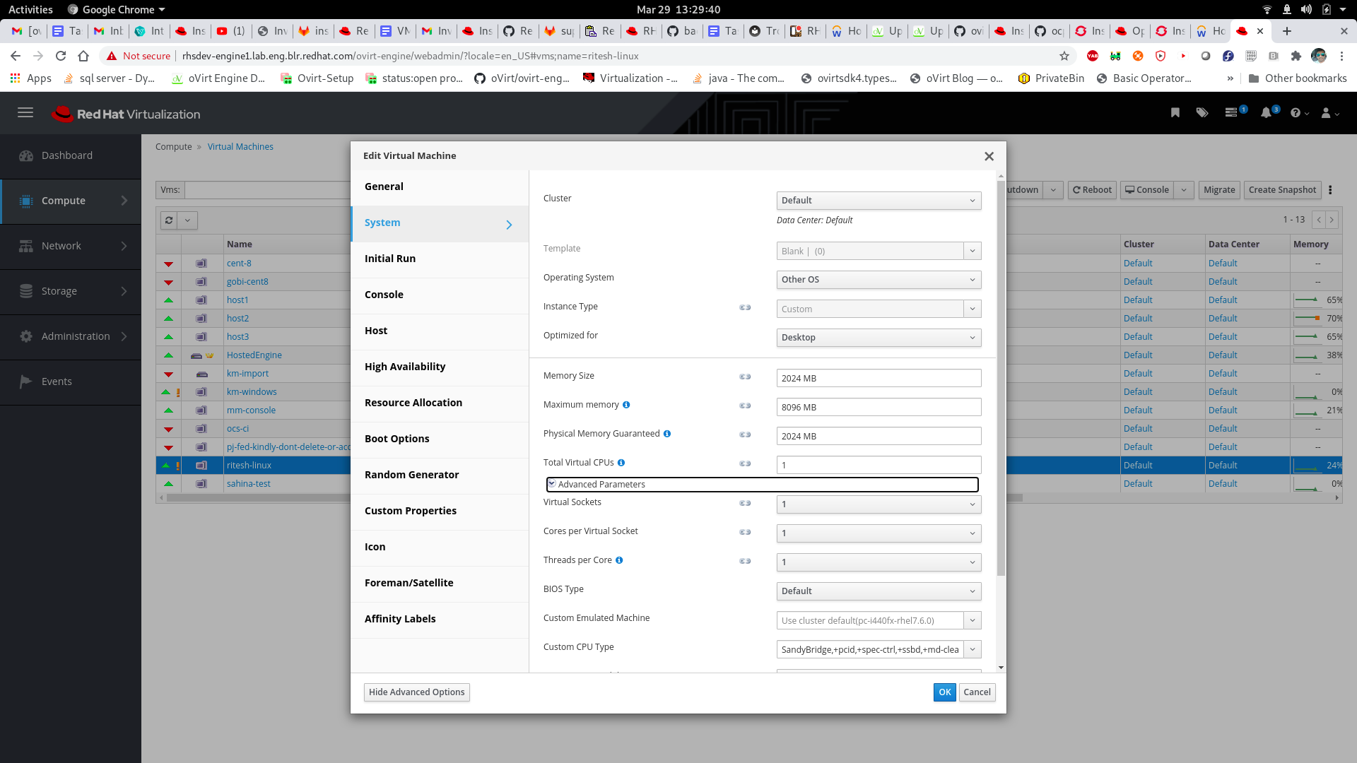This screenshot has width=1357, height=763.
Task: Open the tasks list icon
Action: [1231, 113]
